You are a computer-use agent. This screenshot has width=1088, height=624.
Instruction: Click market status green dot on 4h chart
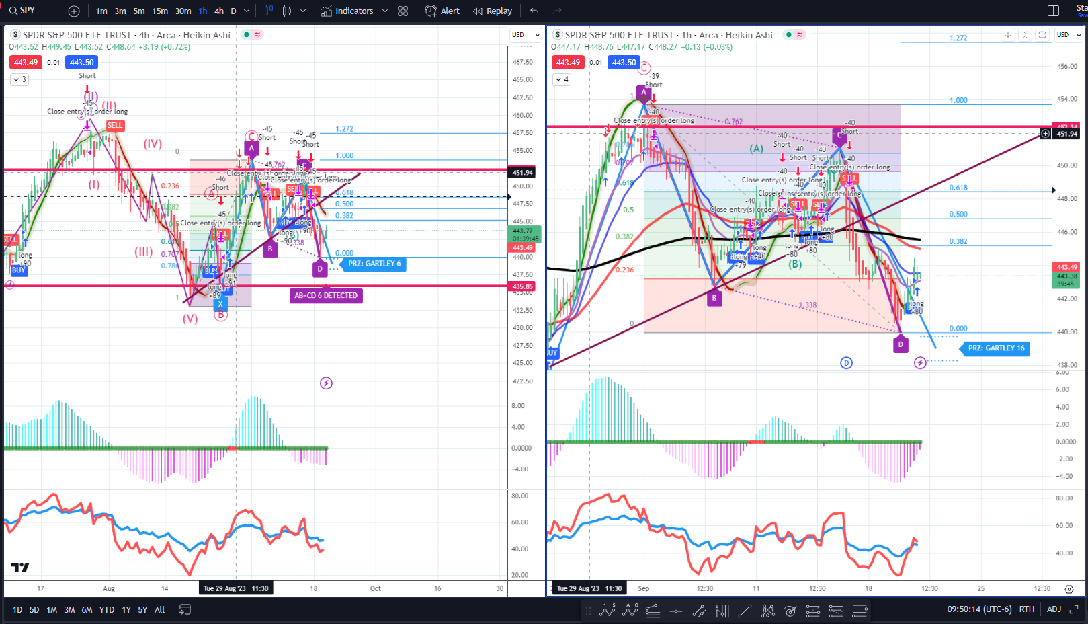pyautogui.click(x=247, y=35)
